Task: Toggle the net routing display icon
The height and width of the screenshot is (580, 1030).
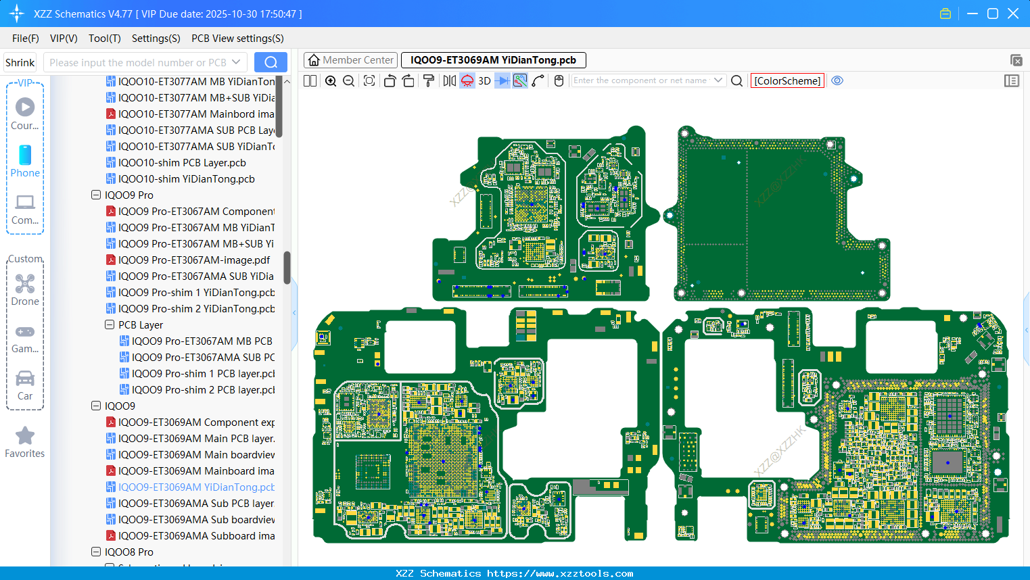Action: pyautogui.click(x=520, y=80)
